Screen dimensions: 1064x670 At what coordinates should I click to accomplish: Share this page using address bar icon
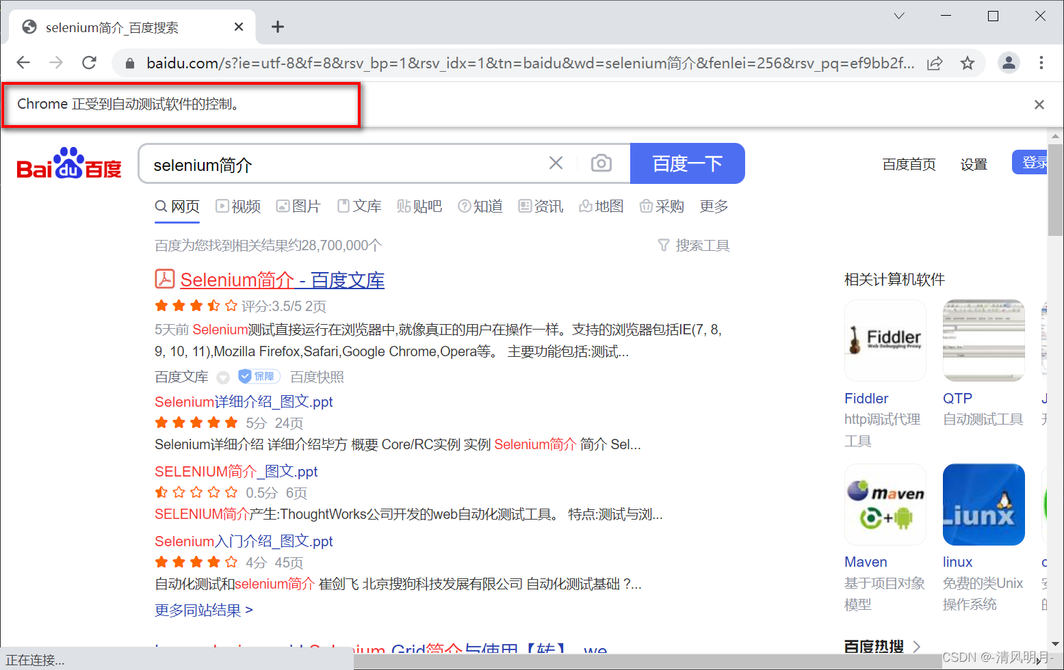click(x=935, y=64)
